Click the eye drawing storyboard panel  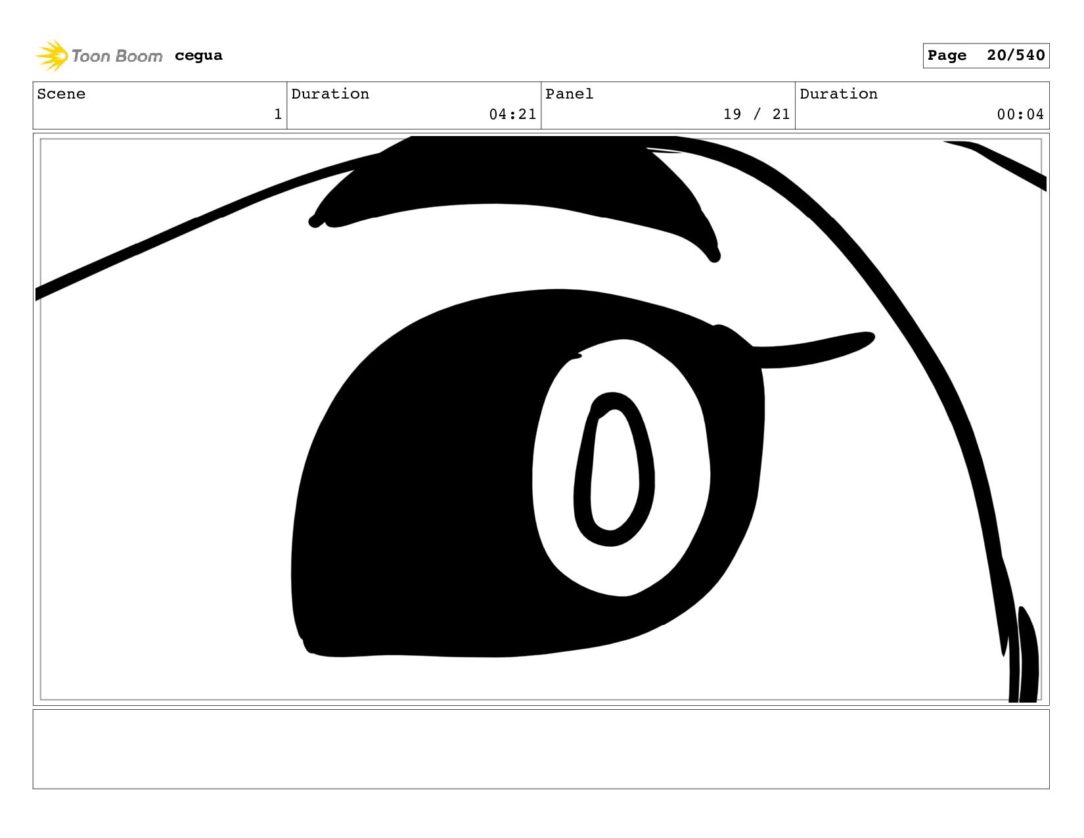(541, 419)
